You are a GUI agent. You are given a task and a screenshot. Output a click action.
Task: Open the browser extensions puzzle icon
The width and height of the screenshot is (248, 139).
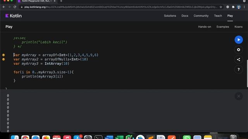233,7
